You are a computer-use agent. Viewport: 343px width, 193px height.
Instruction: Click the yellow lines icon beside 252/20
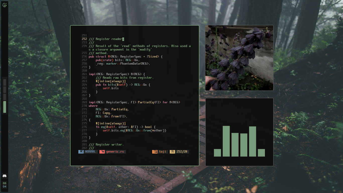(172, 152)
